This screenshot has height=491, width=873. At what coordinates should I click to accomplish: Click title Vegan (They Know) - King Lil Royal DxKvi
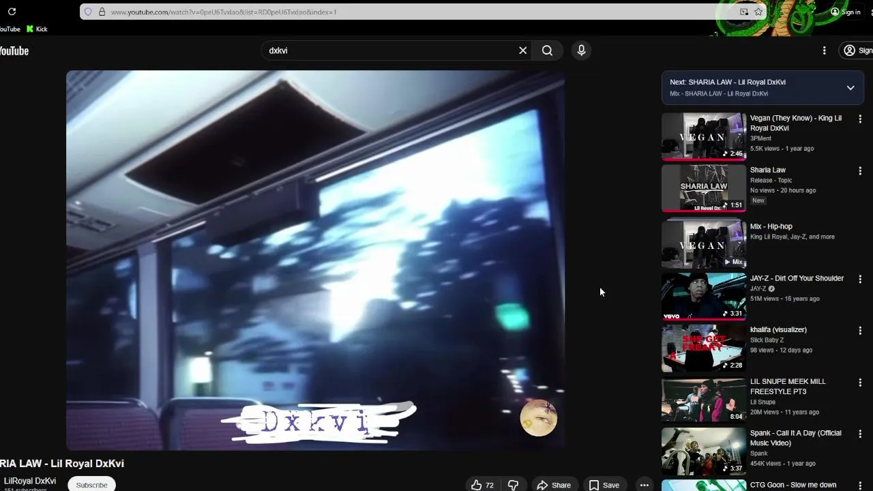tap(796, 123)
